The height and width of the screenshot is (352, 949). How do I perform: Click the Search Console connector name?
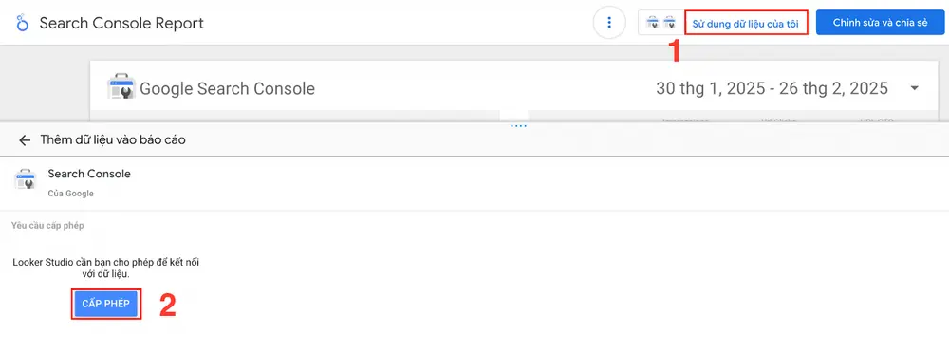[89, 174]
